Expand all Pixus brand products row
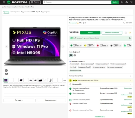The image size is (135, 118). [100, 76]
